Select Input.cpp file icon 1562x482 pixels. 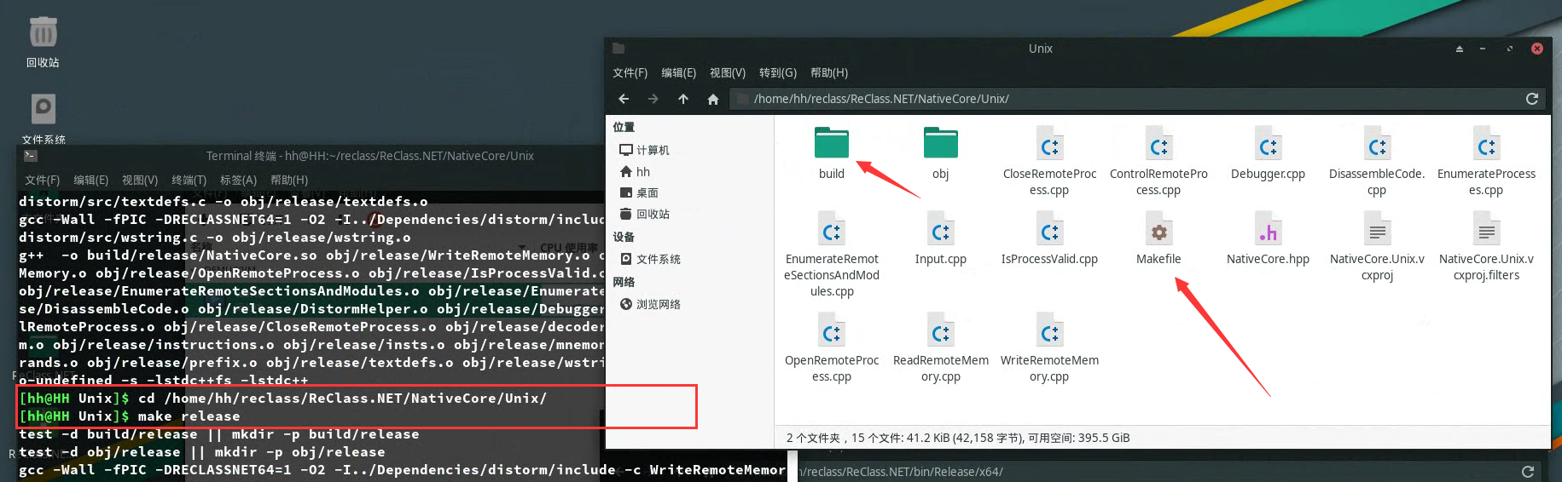[940, 228]
